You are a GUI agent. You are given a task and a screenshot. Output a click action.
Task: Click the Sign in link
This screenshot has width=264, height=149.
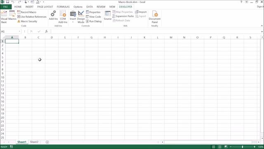click(x=260, y=7)
